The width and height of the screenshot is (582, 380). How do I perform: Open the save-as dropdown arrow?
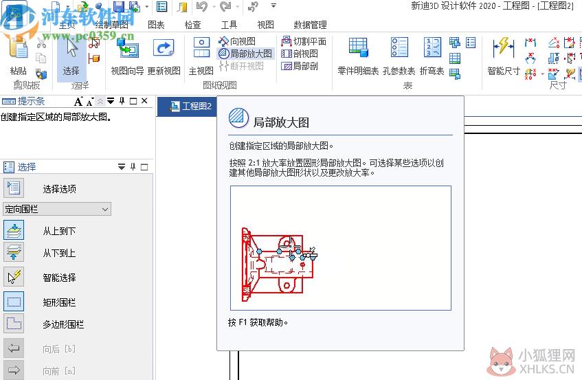pyautogui.click(x=147, y=6)
